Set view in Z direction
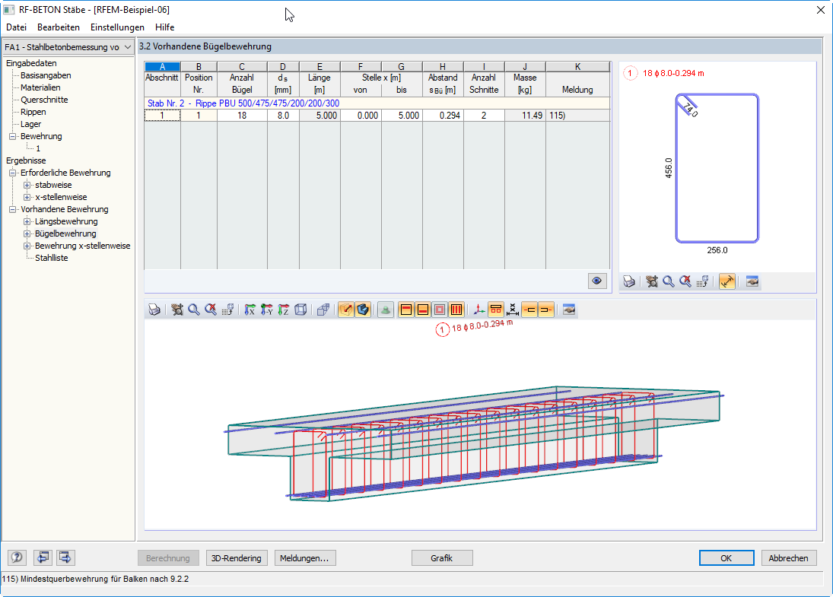Viewport: 833px width, 597px height. [284, 310]
